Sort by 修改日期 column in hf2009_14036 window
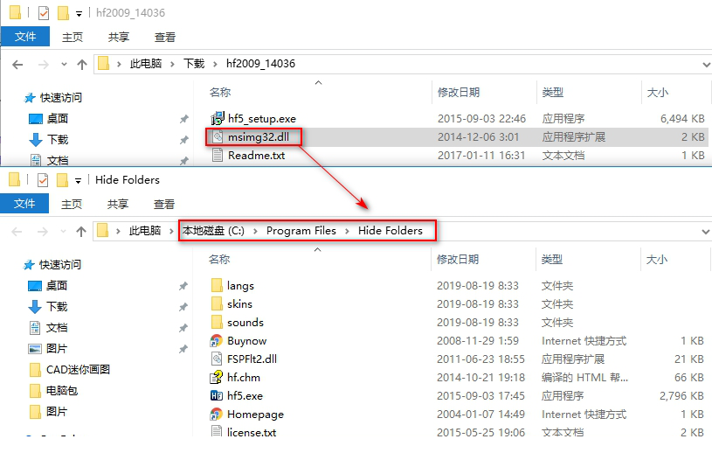The height and width of the screenshot is (453, 712). point(459,93)
